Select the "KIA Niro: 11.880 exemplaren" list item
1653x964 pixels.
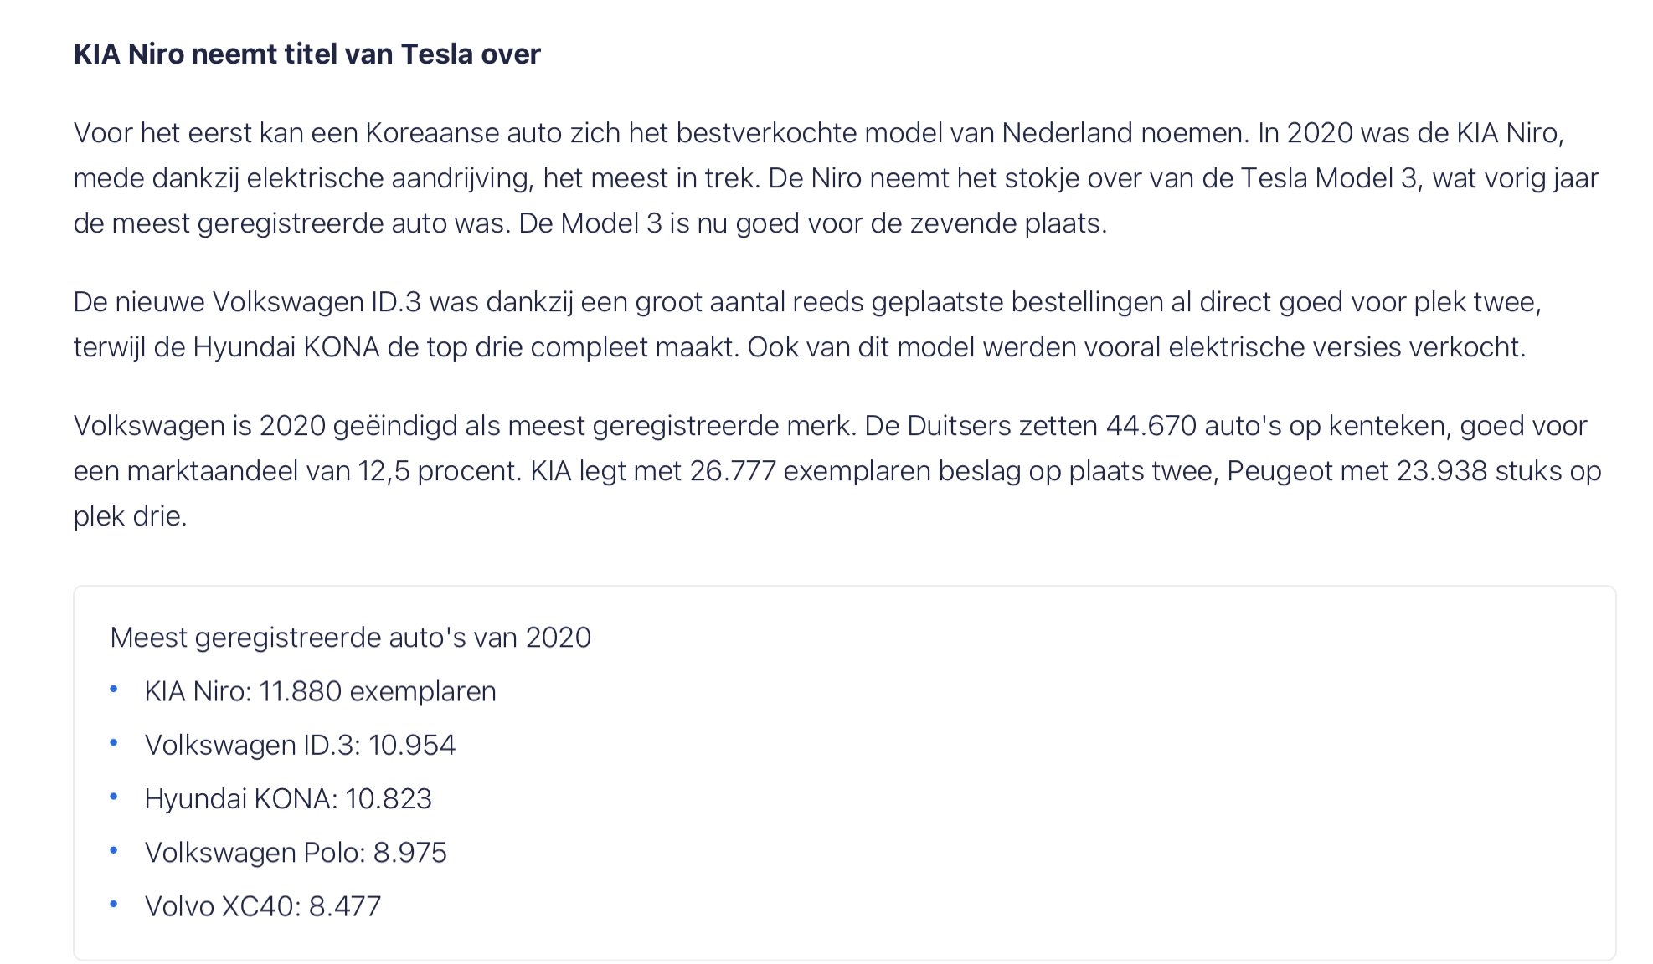pos(320,692)
